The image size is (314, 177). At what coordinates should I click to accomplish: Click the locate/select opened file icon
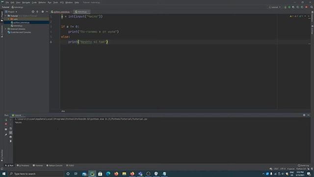pos(33,12)
